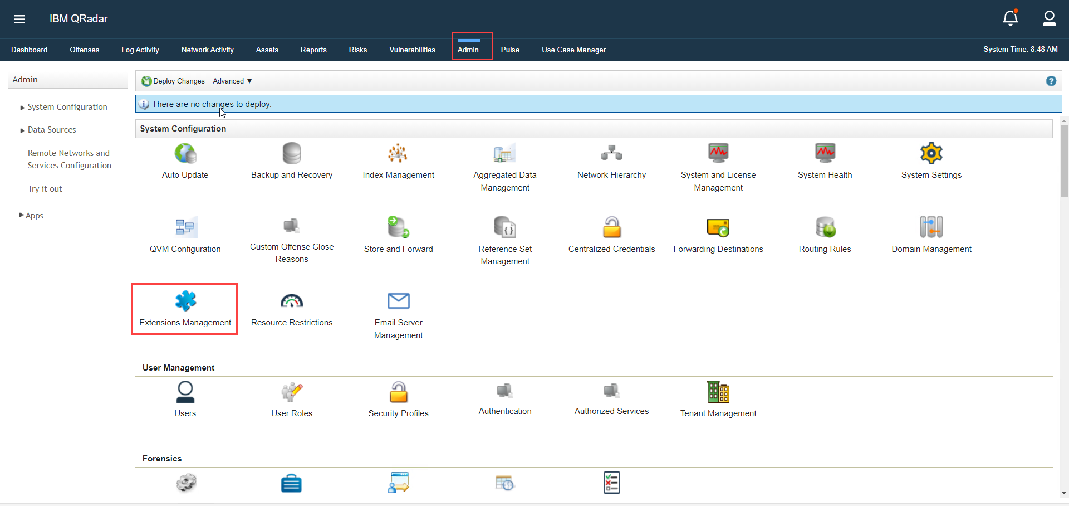Screen dimensions: 1069x506
Task: Open Extensions Management puzzle icon
Action: pyautogui.click(x=185, y=301)
